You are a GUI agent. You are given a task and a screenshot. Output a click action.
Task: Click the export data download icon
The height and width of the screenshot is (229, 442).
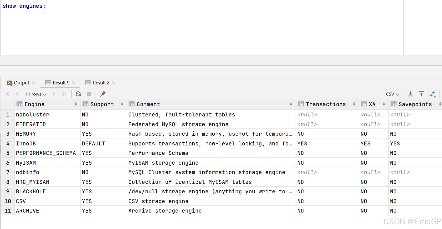tap(410, 94)
